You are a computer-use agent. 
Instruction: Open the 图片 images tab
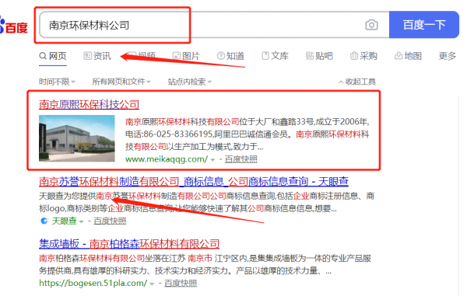(x=186, y=56)
